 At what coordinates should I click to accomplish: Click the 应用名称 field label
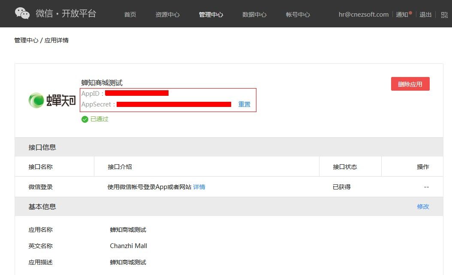(40, 230)
